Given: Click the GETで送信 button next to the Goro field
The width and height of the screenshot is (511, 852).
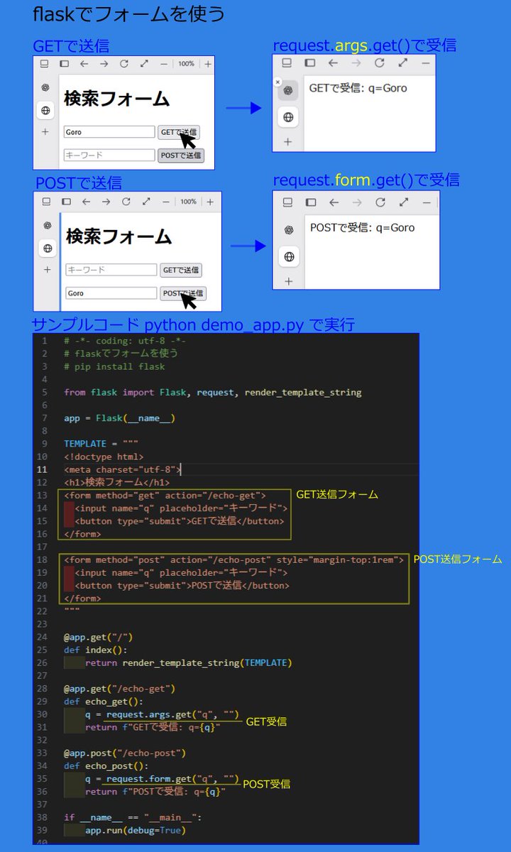Looking at the screenshot, I should (x=179, y=132).
